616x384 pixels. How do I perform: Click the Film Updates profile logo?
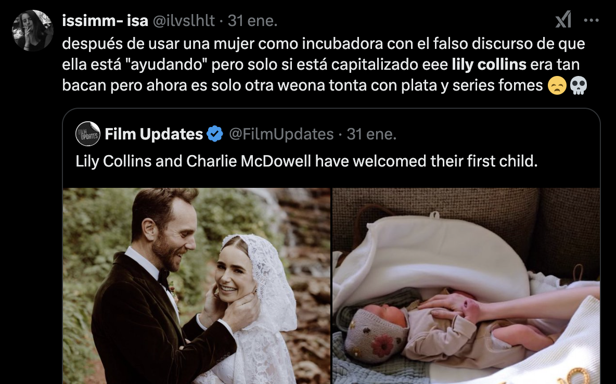(87, 134)
